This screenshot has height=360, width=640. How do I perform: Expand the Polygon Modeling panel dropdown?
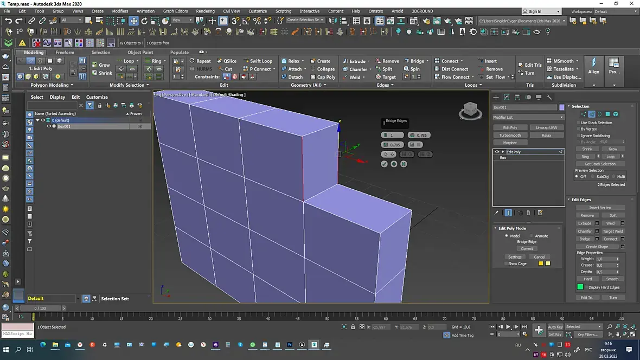[x=72, y=85]
